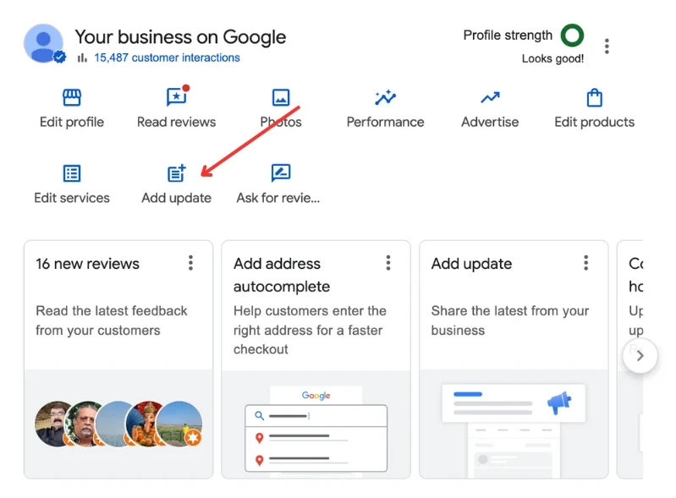The image size is (676, 498).
Task: Click the Looks good! status text
Action: click(552, 58)
